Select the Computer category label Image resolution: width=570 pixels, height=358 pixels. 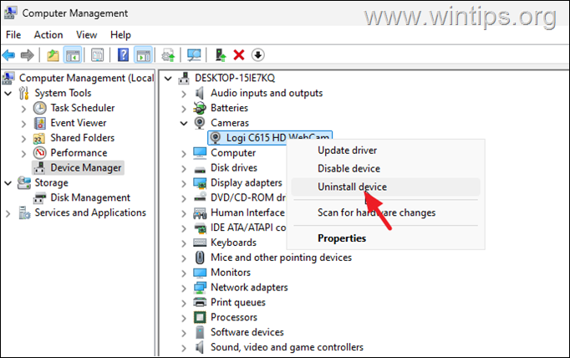(233, 153)
